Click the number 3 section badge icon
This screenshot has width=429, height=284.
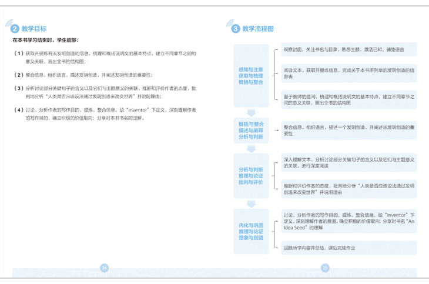(x=236, y=28)
